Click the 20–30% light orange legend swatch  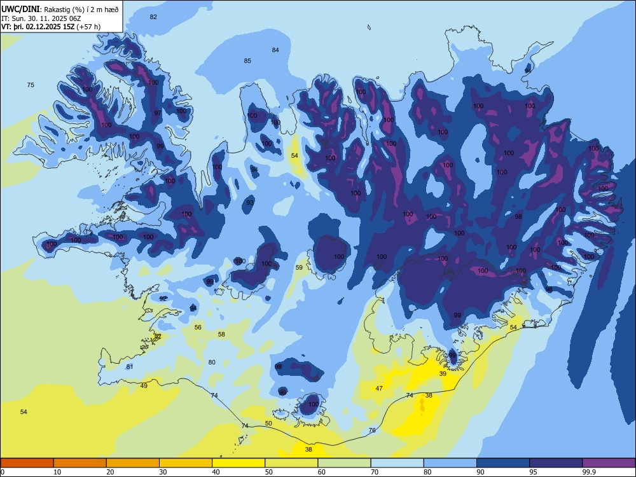[x=133, y=463]
